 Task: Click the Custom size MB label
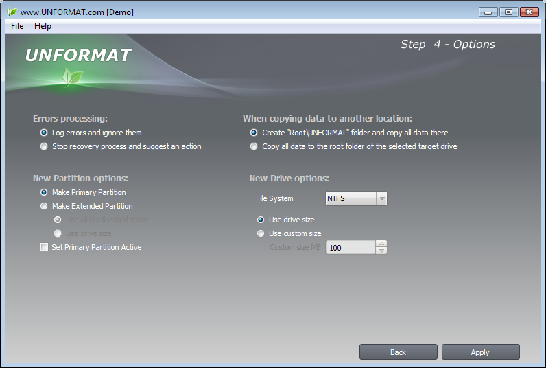coord(295,247)
